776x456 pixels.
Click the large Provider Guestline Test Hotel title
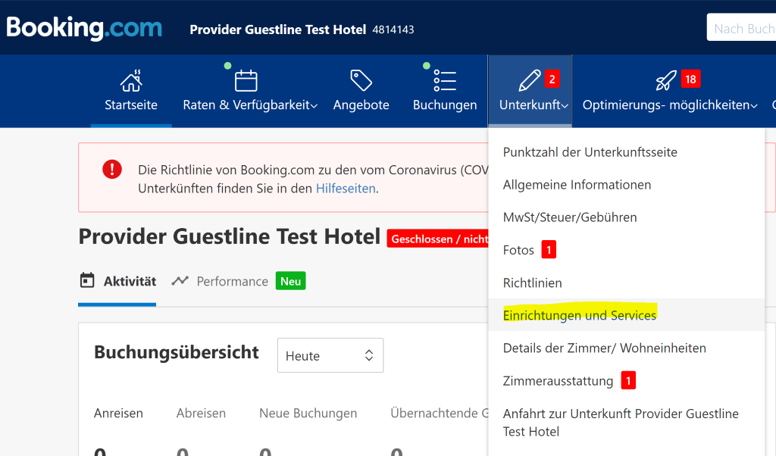coord(229,236)
